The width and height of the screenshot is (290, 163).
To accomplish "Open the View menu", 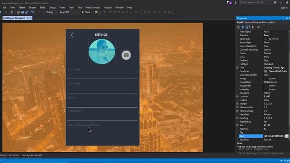I will [13, 8].
